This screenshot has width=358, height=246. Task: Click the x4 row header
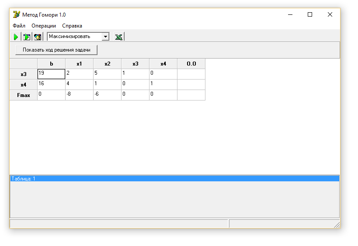point(24,85)
